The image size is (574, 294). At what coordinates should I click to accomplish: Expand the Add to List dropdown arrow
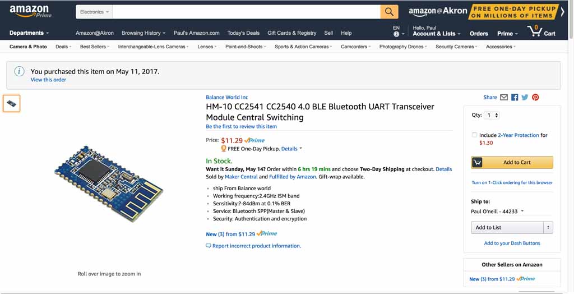[548, 227]
